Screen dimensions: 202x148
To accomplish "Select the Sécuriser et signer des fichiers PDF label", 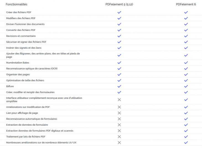I will [x=26, y=42].
